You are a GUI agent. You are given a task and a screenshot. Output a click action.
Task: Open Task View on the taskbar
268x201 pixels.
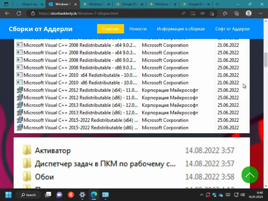pyautogui.click(x=48, y=195)
